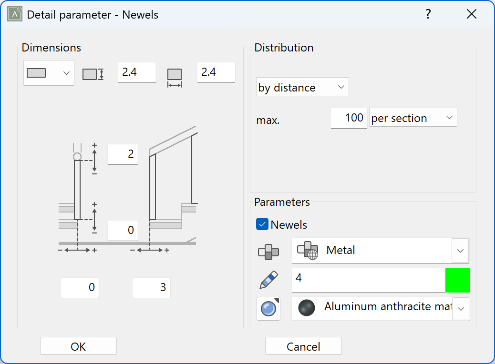Open the newel shape dropdown
495x364 pixels.
tap(67, 73)
